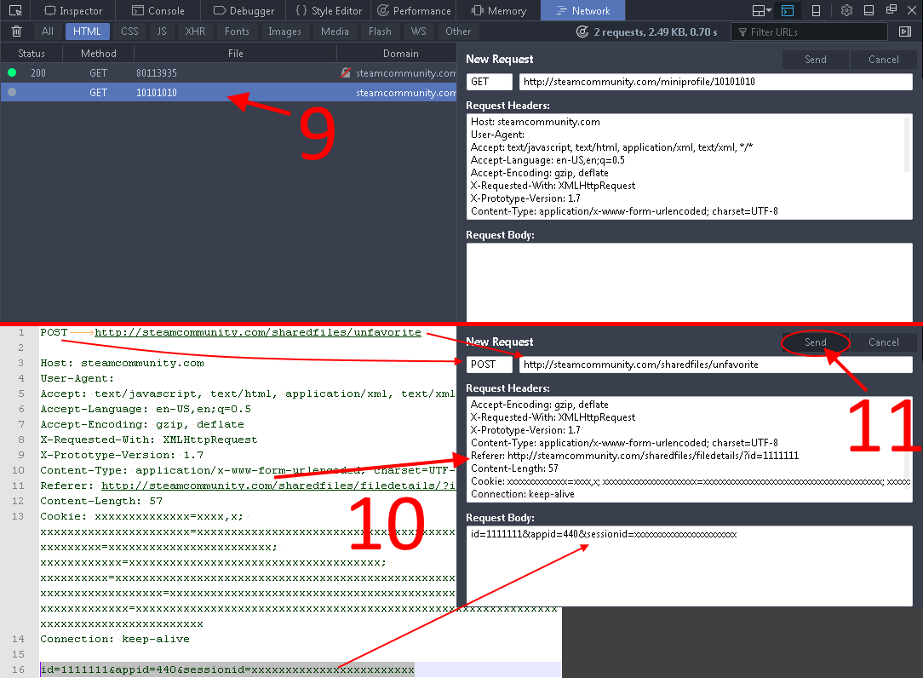923x678 pixels.
Task: Click the dock to side icon
Action: [x=869, y=10]
